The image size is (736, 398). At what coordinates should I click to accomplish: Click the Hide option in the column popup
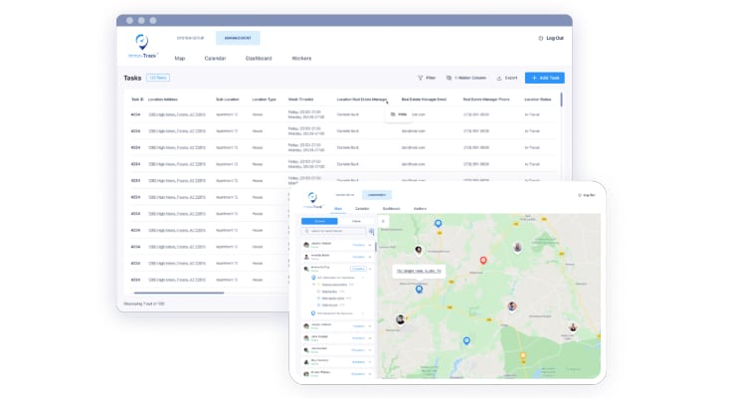[399, 114]
